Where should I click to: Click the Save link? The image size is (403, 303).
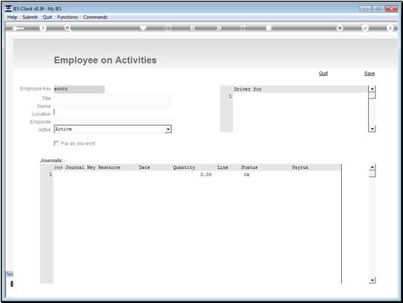369,74
